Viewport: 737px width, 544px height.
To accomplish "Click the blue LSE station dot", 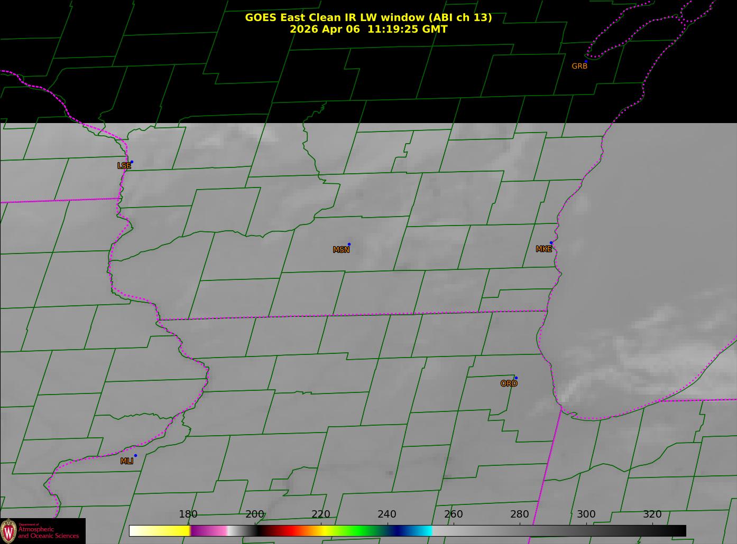I will pyautogui.click(x=132, y=162).
